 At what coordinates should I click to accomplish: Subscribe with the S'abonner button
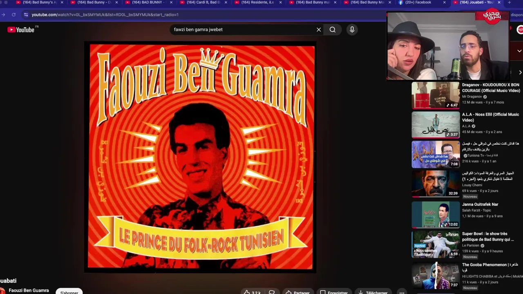coord(69,292)
